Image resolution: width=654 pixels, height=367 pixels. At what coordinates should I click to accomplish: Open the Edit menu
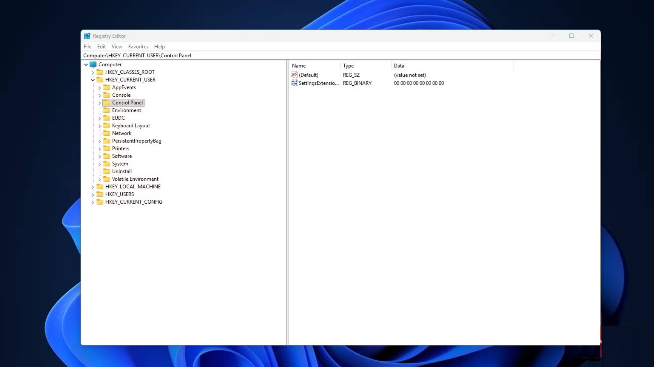[101, 46]
